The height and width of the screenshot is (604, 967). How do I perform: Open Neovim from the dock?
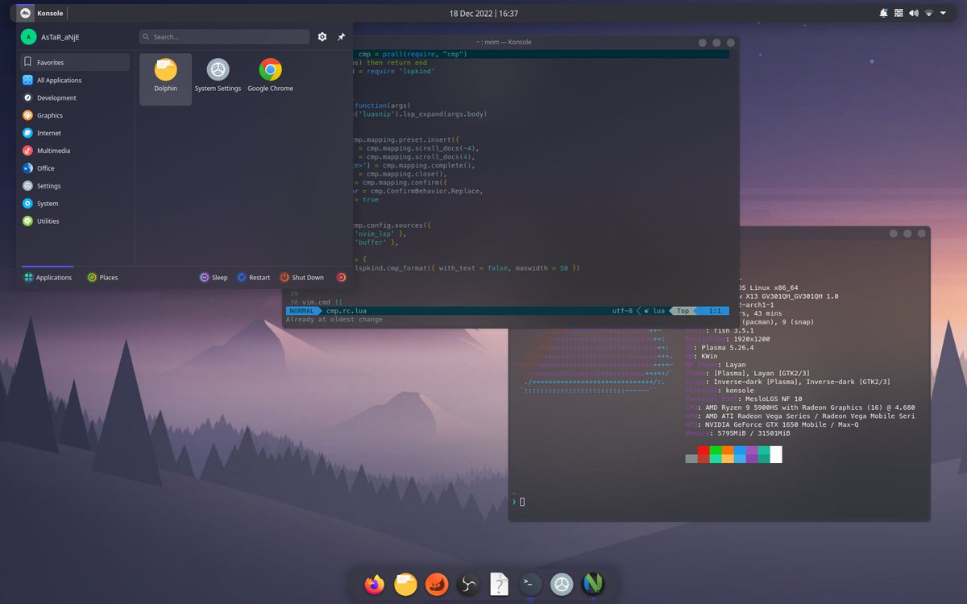pos(593,584)
